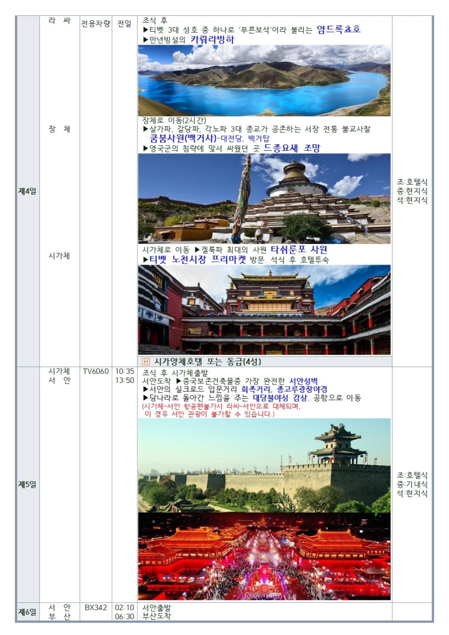This screenshot has height=635, width=449.
Task: Click flight number BX342
Action: tap(96, 607)
